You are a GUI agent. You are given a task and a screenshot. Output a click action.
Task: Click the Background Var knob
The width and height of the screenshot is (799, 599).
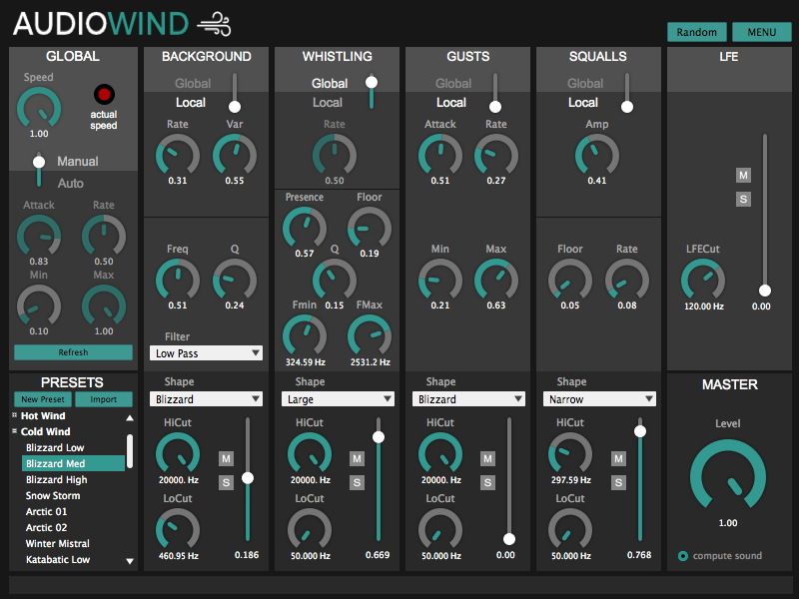pyautogui.click(x=235, y=156)
